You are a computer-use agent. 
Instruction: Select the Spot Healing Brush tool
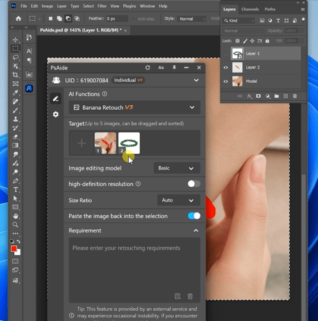coord(15,101)
